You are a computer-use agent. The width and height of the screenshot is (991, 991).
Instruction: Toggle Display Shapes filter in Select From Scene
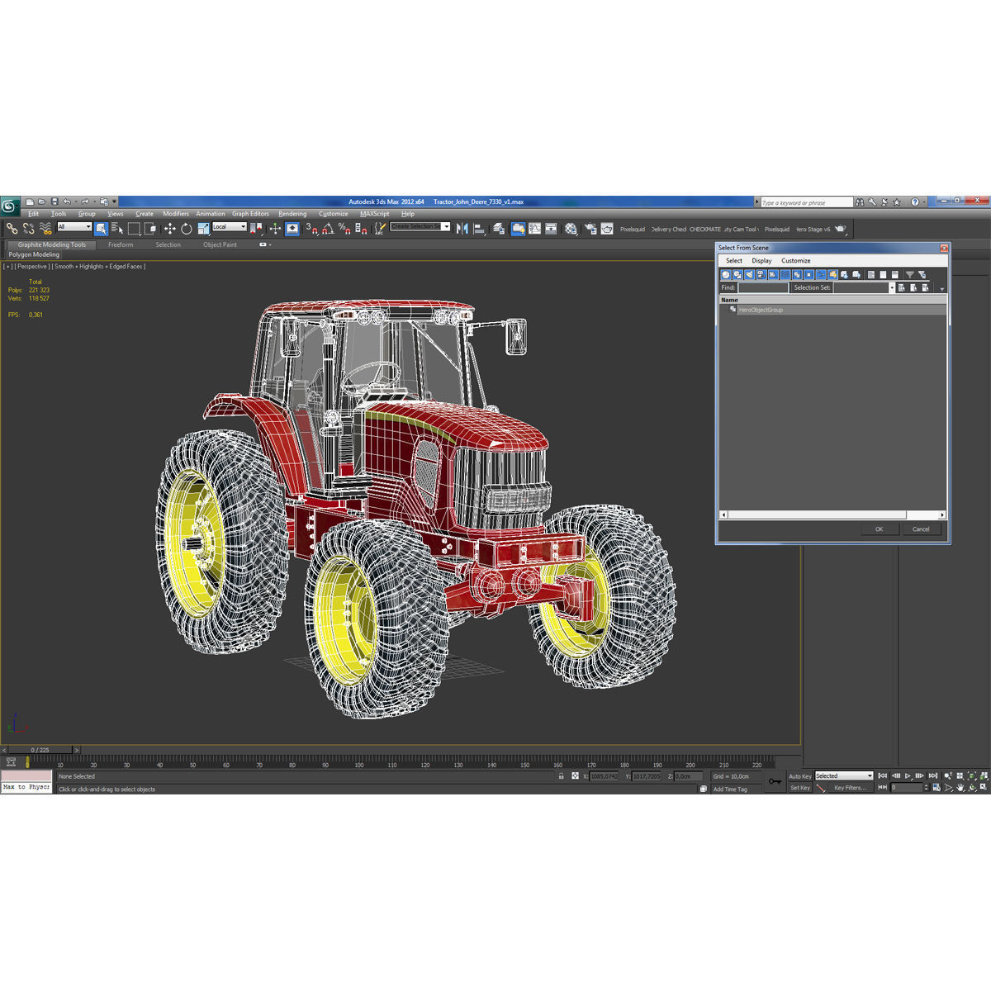(737, 275)
